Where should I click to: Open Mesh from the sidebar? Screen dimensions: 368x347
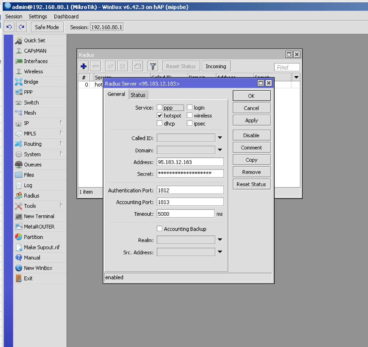pos(40,113)
